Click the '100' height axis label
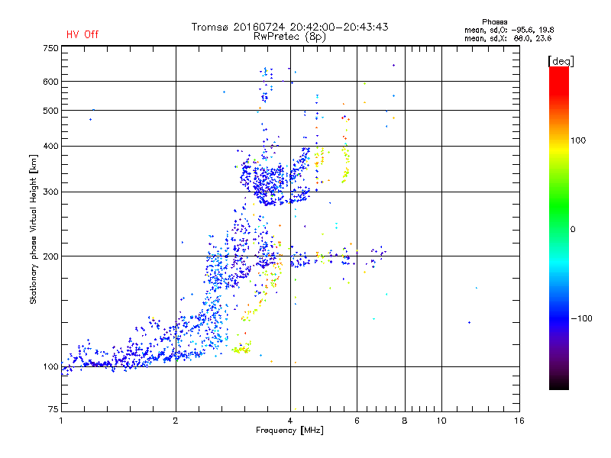611x458 pixels. [50, 367]
